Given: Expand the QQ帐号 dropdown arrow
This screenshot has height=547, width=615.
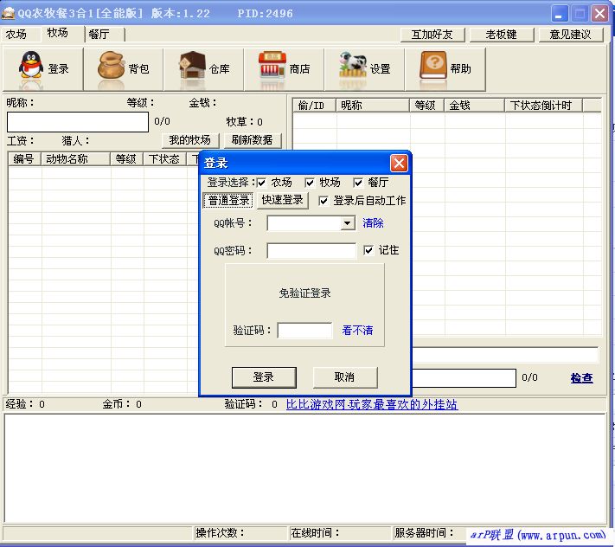Looking at the screenshot, I should click(348, 223).
